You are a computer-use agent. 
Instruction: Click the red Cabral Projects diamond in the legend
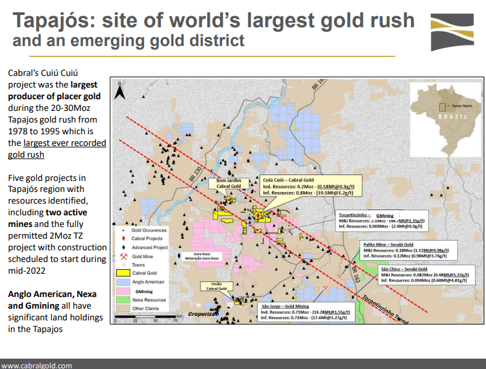click(124, 238)
